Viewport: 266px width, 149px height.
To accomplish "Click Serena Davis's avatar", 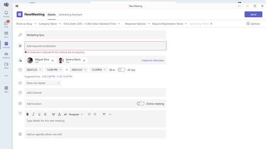I will coord(61,60).
